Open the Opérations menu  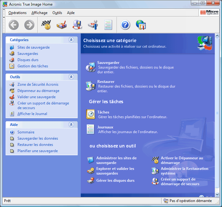[17, 13]
